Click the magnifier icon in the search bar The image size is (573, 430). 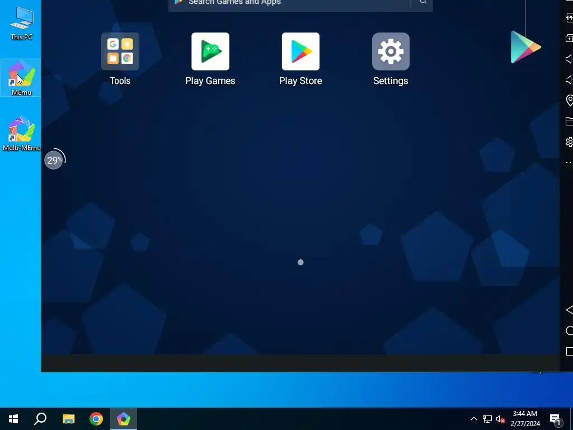coord(423,2)
